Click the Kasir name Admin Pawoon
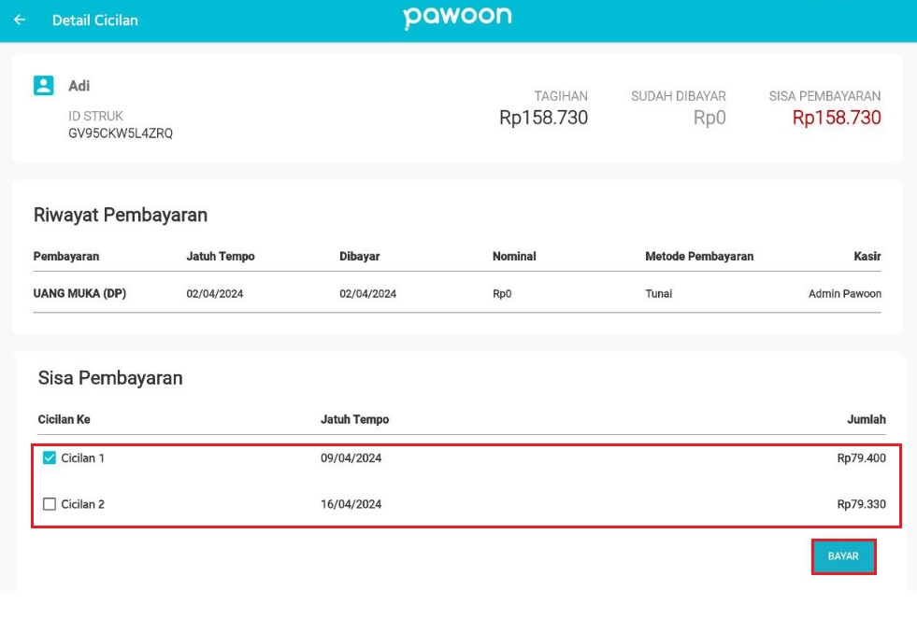This screenshot has width=917, height=632. point(844,294)
